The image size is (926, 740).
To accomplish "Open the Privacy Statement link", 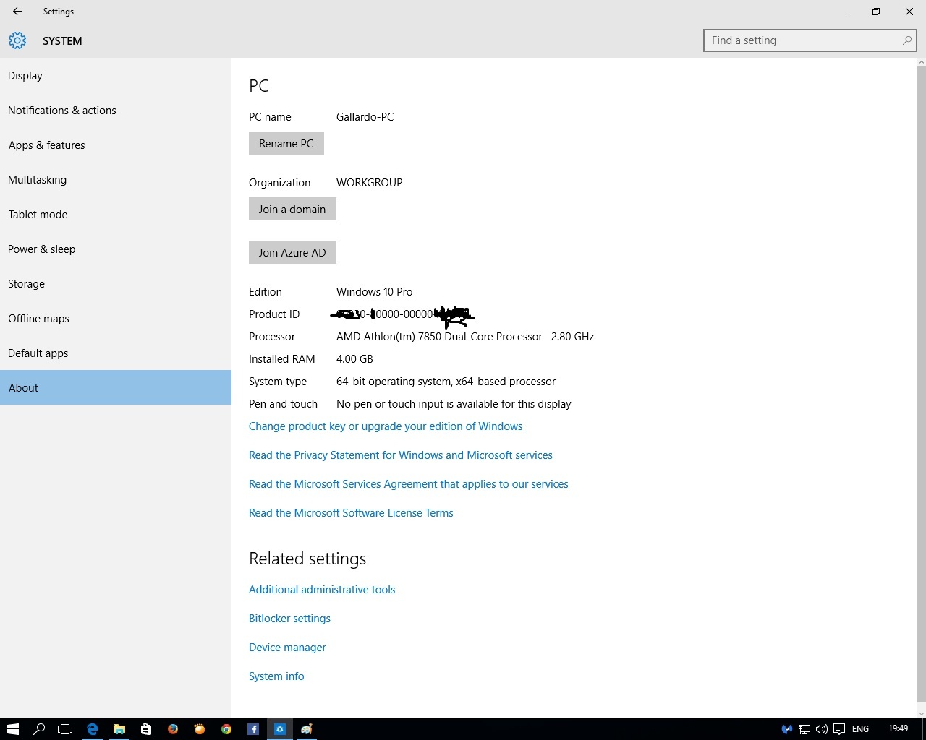I will pos(401,455).
